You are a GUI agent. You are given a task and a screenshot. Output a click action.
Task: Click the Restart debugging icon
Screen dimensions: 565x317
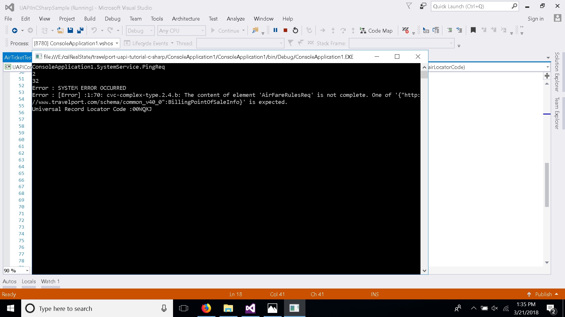tap(295, 30)
